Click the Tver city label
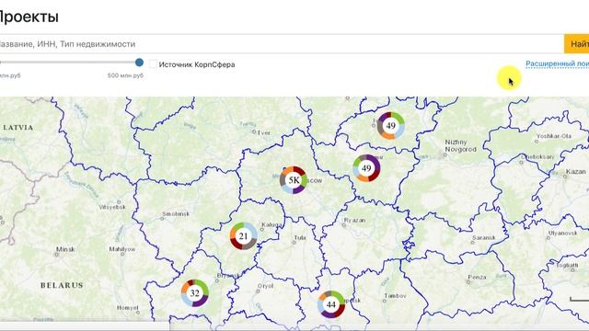 pyautogui.click(x=263, y=132)
